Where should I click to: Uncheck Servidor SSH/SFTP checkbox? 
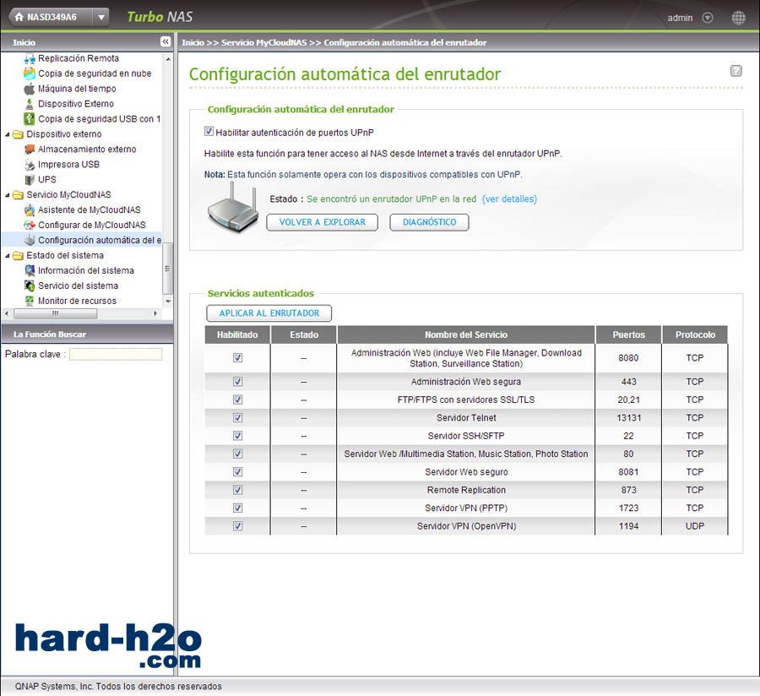click(237, 436)
